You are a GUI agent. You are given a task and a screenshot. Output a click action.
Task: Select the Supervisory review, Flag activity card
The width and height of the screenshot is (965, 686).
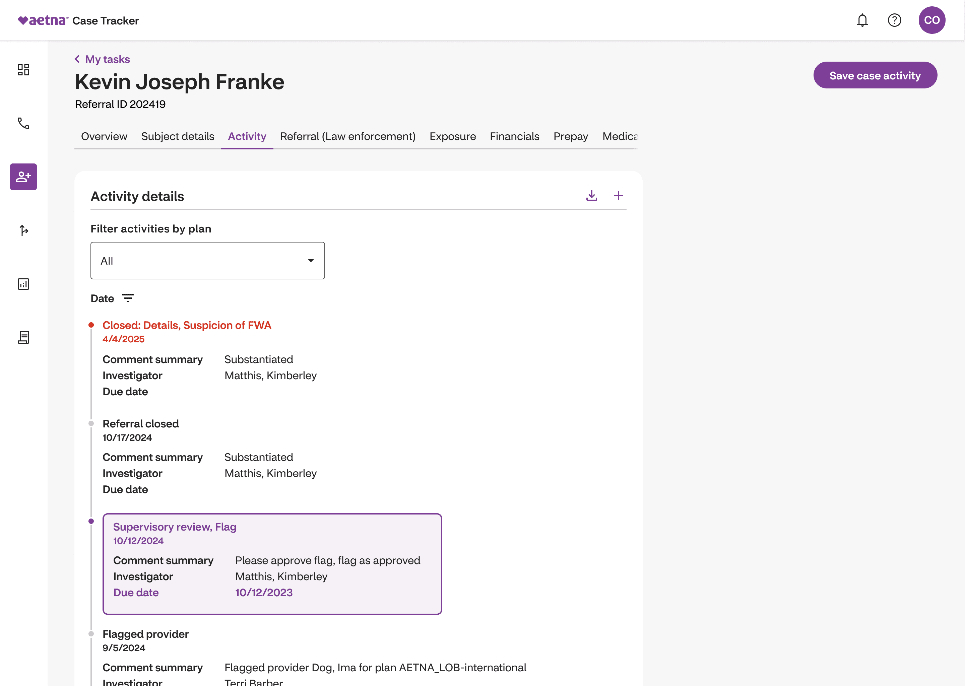click(272, 563)
